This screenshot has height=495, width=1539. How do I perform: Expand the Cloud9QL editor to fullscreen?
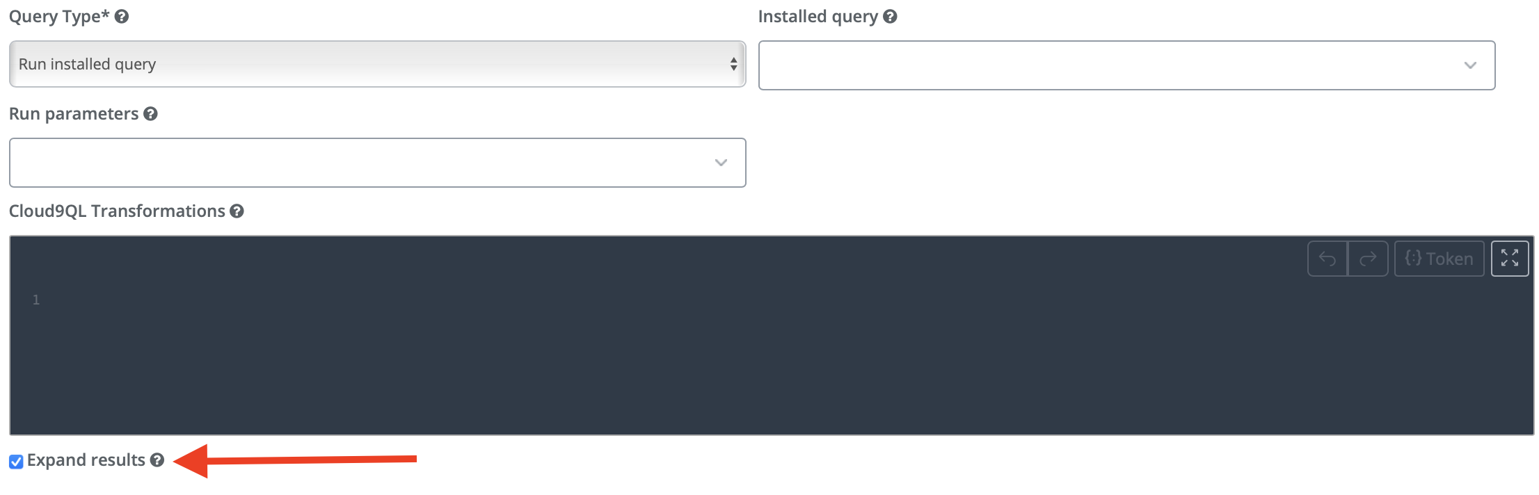tap(1510, 259)
